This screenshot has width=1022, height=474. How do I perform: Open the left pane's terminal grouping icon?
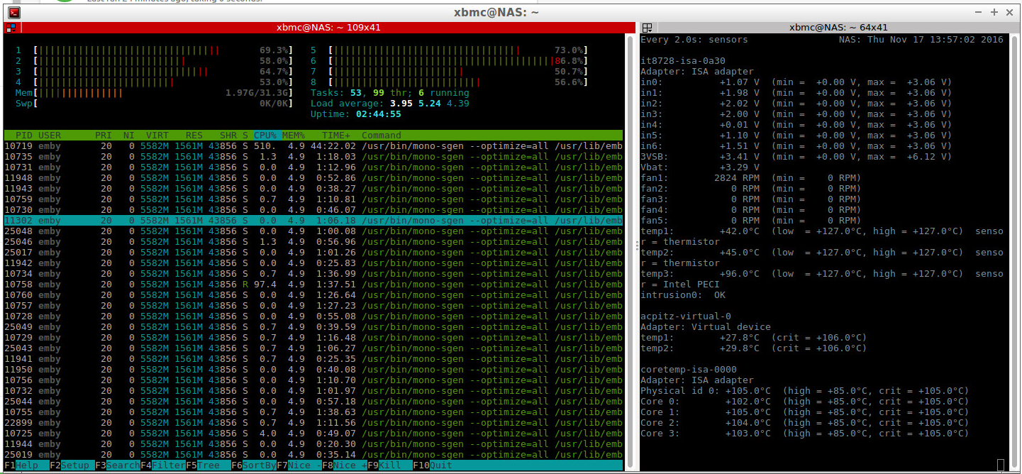(x=11, y=28)
